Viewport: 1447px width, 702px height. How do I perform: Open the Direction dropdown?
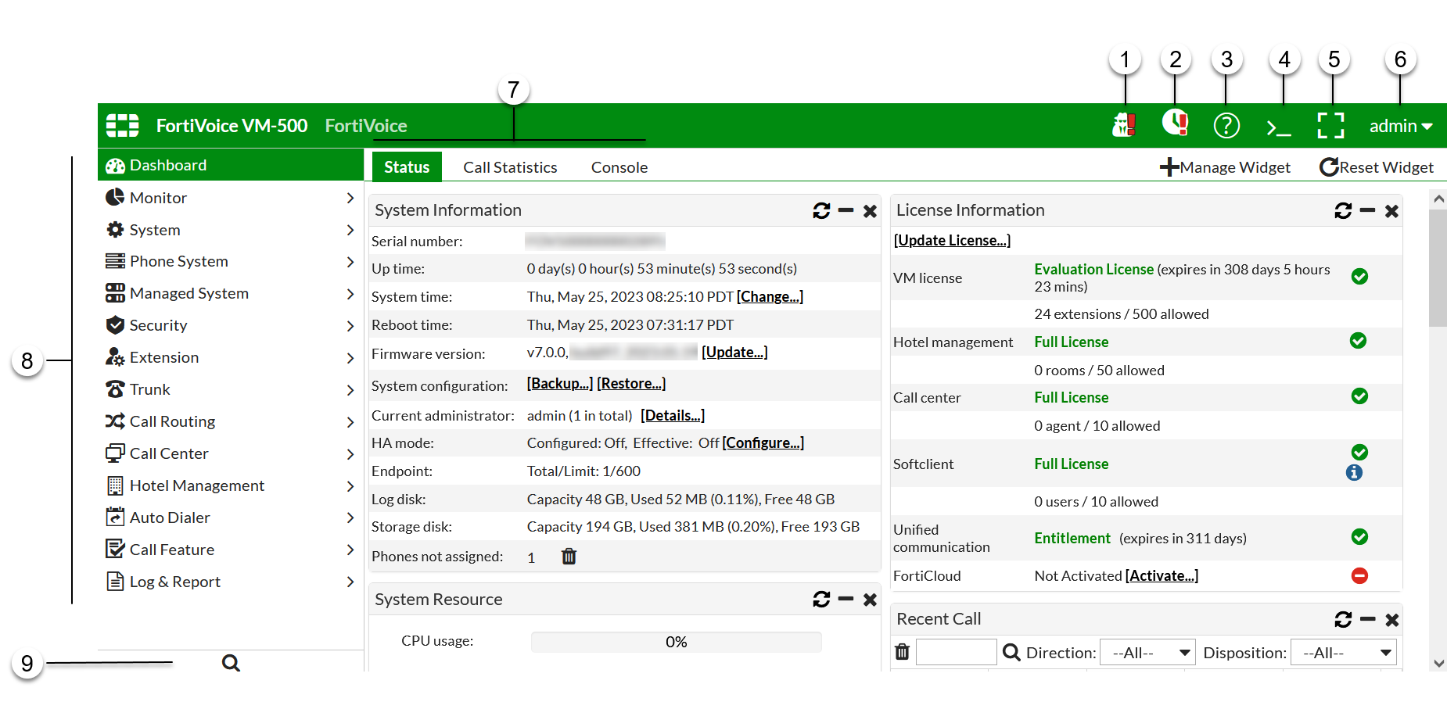[1147, 652]
